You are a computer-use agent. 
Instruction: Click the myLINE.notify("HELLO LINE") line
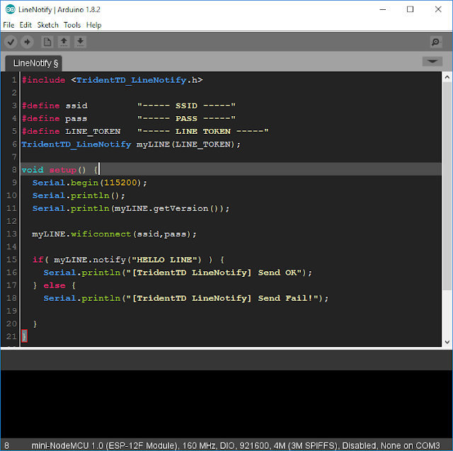pyautogui.click(x=128, y=260)
